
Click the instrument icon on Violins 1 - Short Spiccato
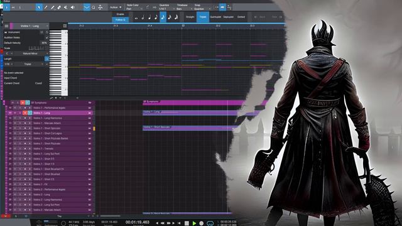[x=90, y=128]
